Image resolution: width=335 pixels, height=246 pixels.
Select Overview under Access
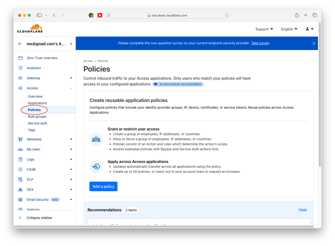tap(35, 96)
